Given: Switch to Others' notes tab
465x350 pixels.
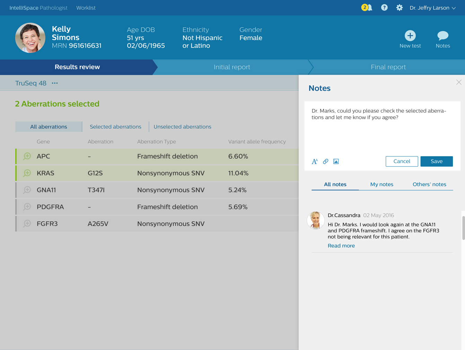Looking at the screenshot, I should point(429,185).
